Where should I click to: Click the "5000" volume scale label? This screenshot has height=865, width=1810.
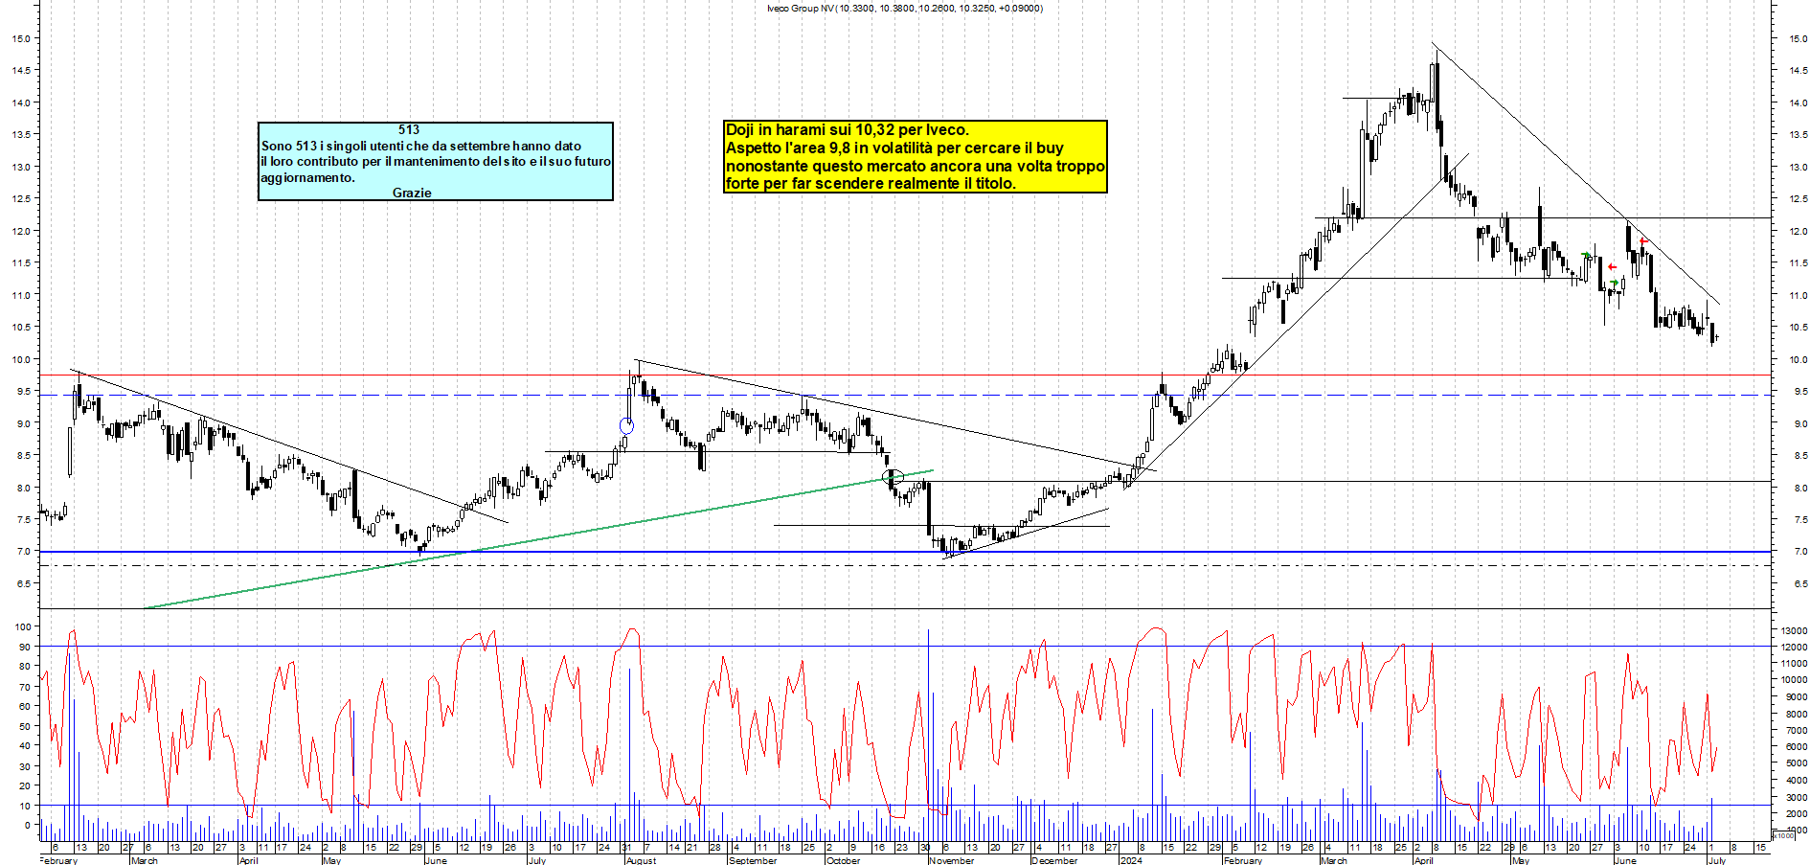1797,763
